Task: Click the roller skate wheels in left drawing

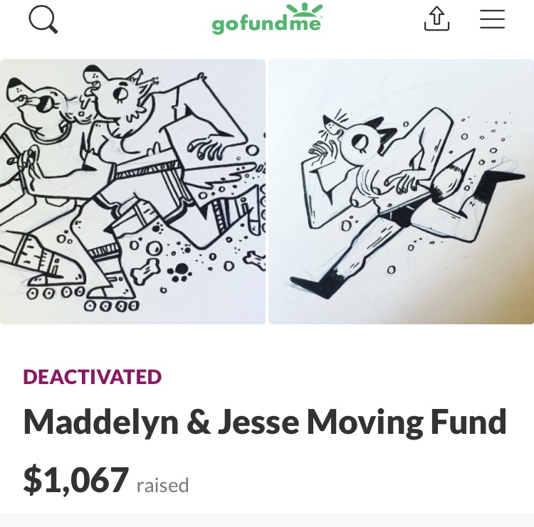Action: point(112,305)
